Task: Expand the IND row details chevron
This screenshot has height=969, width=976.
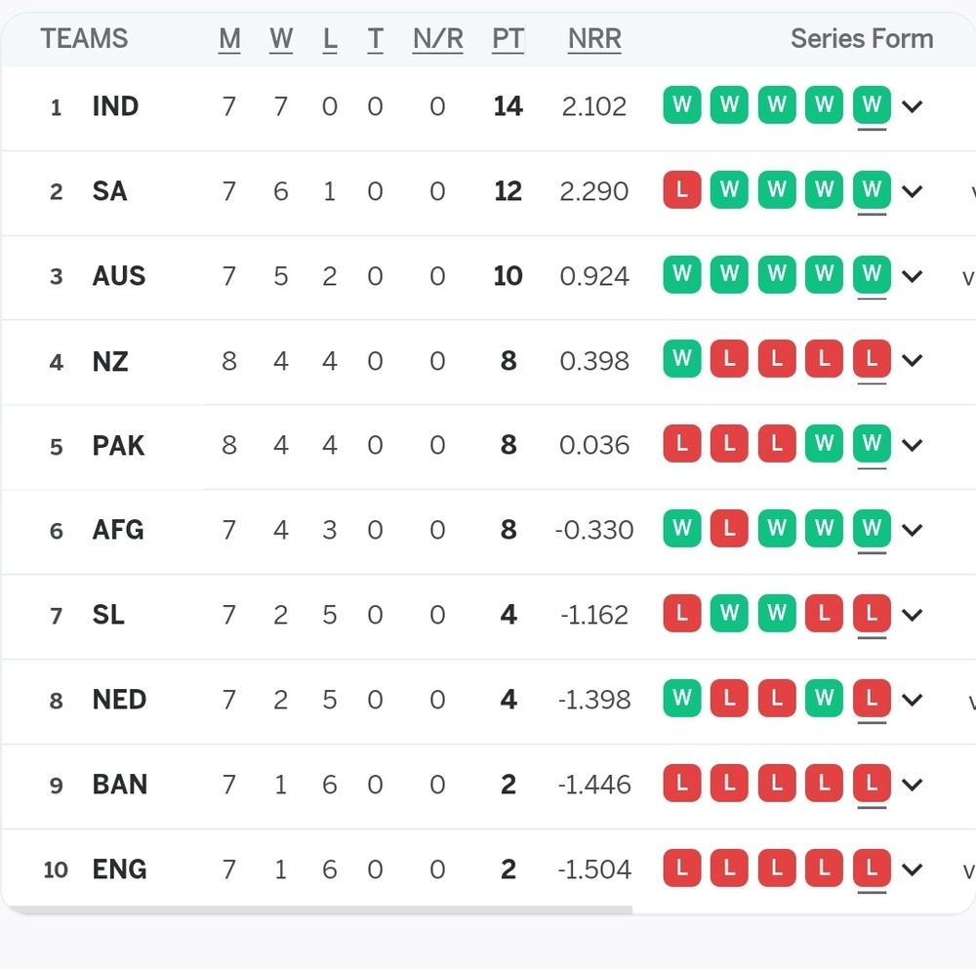Action: pos(913,106)
